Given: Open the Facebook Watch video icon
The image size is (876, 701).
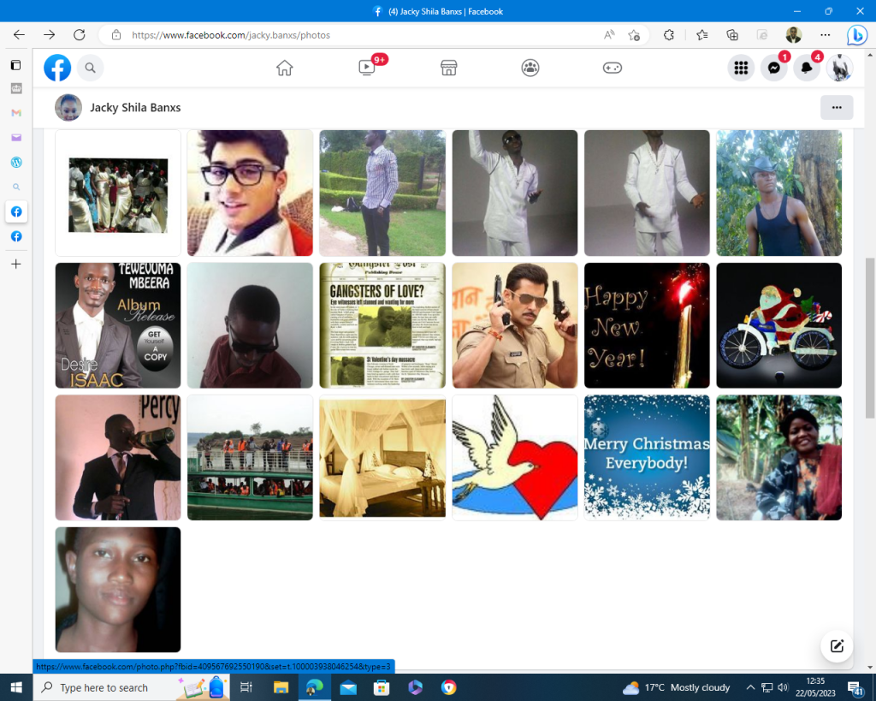Looking at the screenshot, I should pos(367,68).
